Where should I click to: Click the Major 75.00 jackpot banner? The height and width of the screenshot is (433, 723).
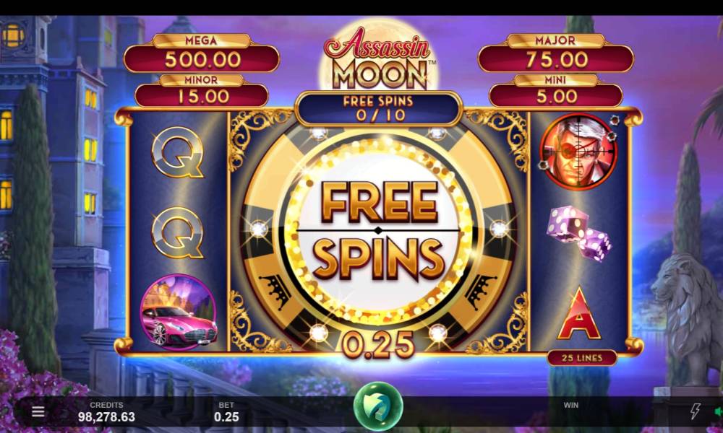555,53
